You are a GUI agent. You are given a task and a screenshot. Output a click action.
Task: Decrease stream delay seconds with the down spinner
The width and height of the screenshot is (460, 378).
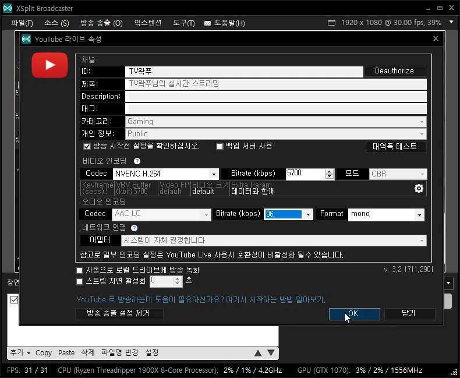[177, 284]
